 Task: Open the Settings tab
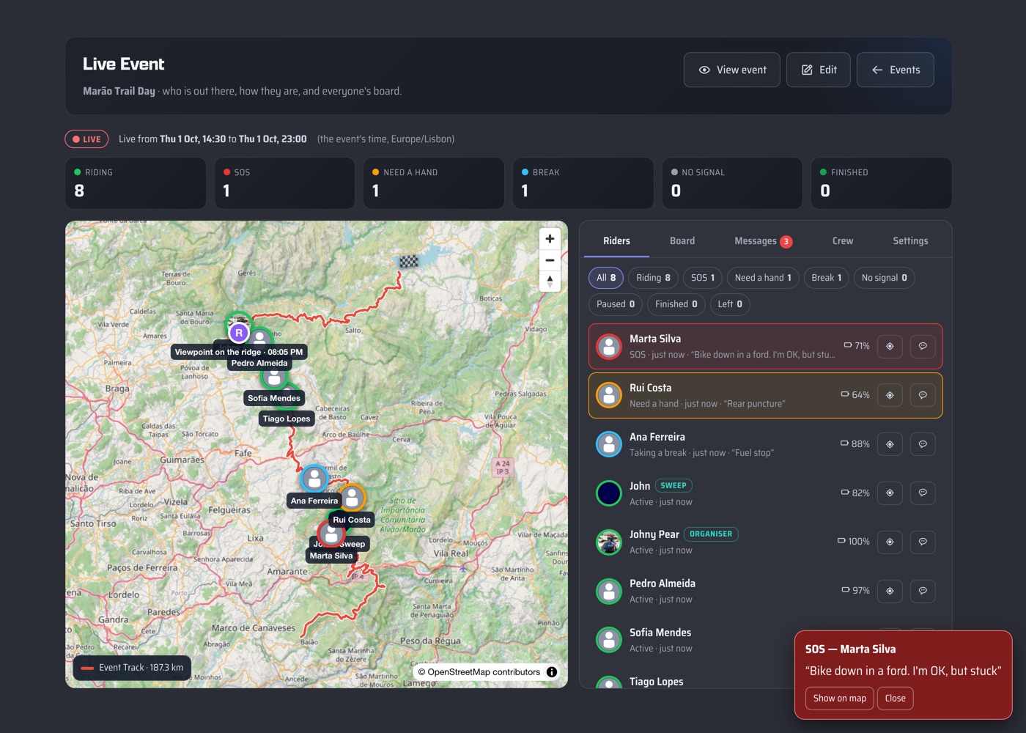(x=910, y=240)
